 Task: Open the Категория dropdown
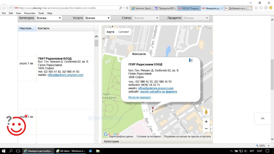click(48, 18)
